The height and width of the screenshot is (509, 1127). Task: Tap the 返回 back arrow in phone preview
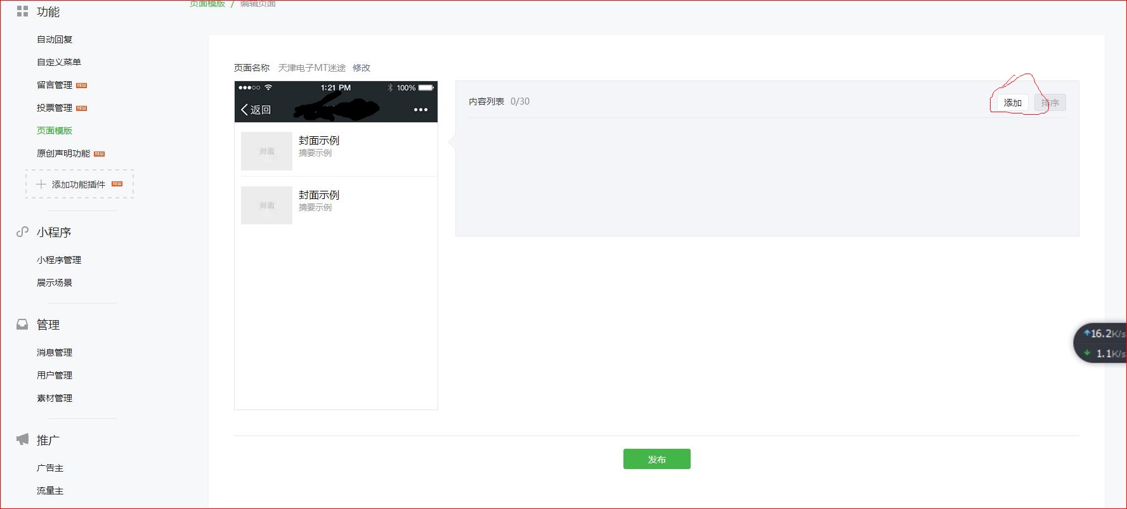tap(244, 110)
